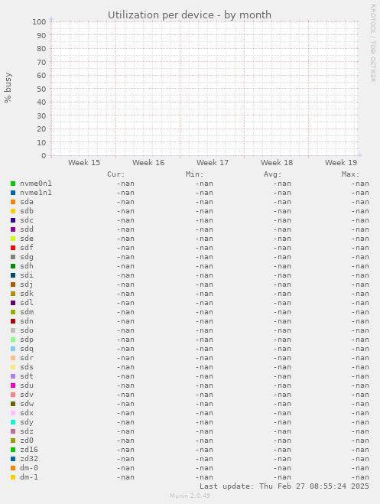Click the Max value for dm-1
Image resolution: width=380 pixels, height=504 pixels.
pyautogui.click(x=360, y=477)
